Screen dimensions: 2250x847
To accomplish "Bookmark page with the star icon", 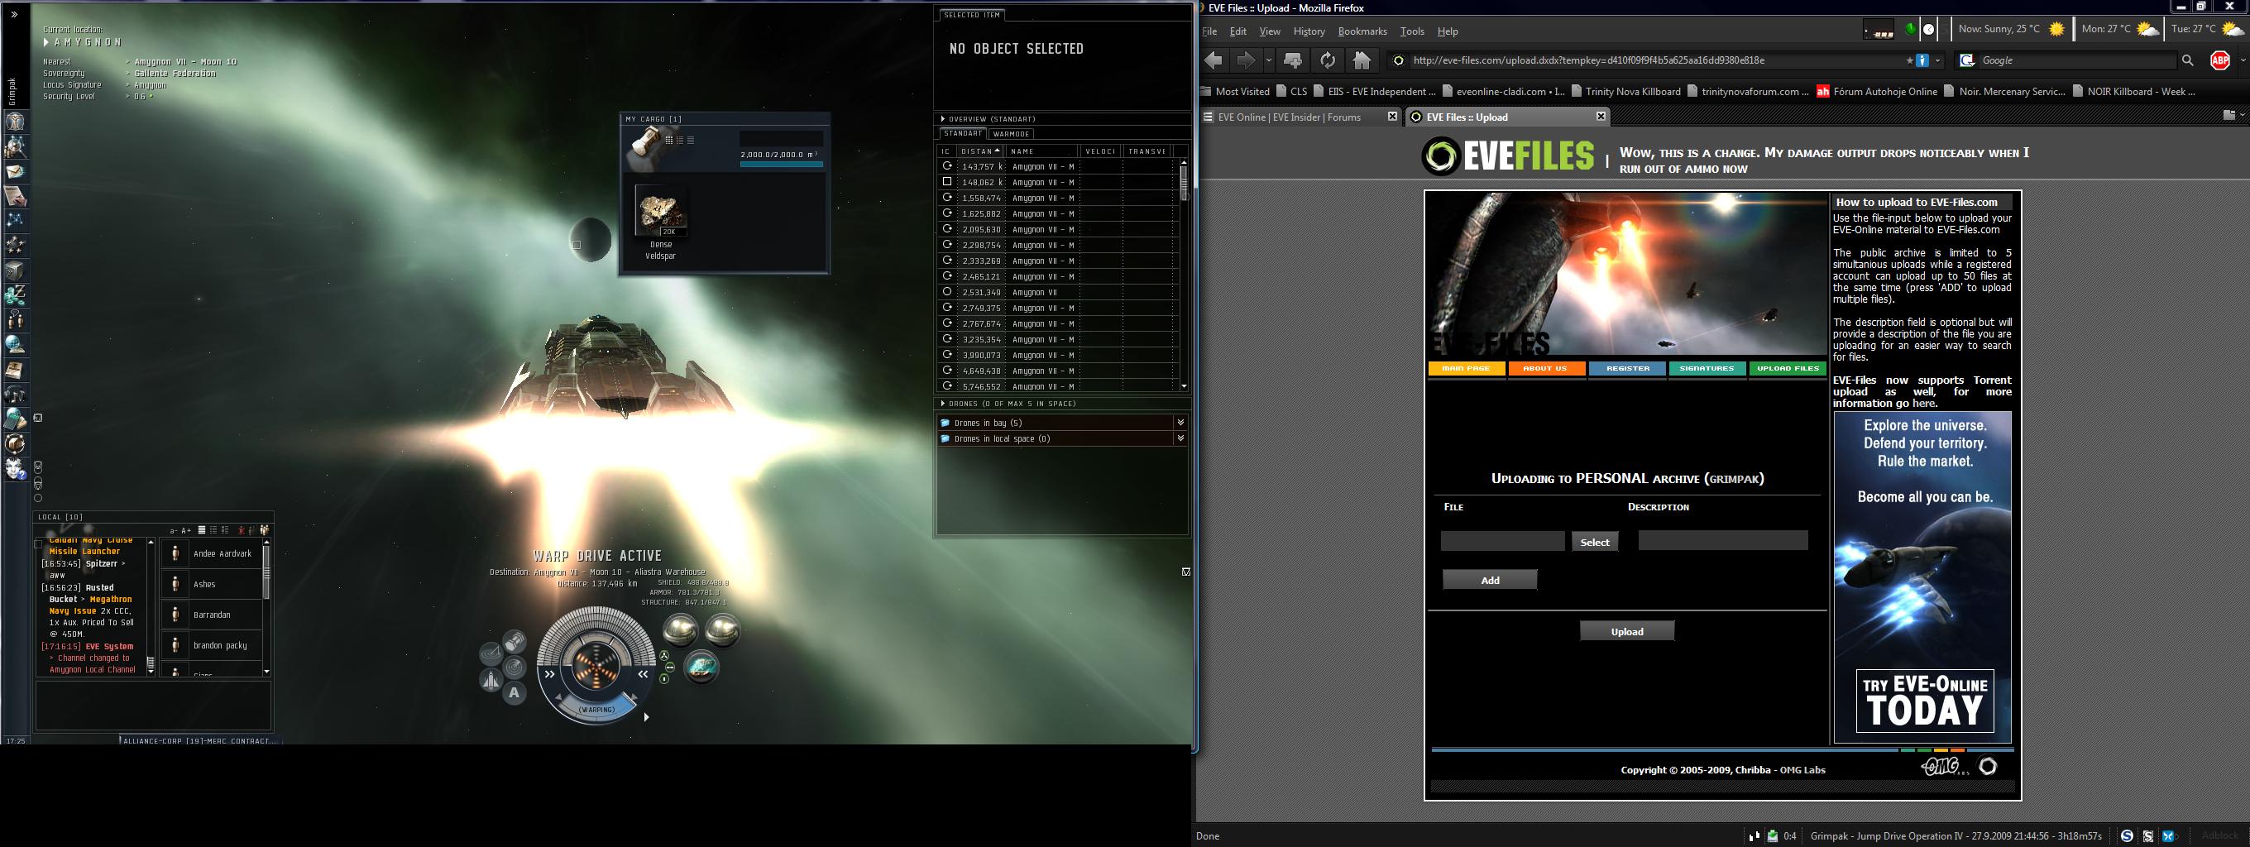I will point(1909,60).
